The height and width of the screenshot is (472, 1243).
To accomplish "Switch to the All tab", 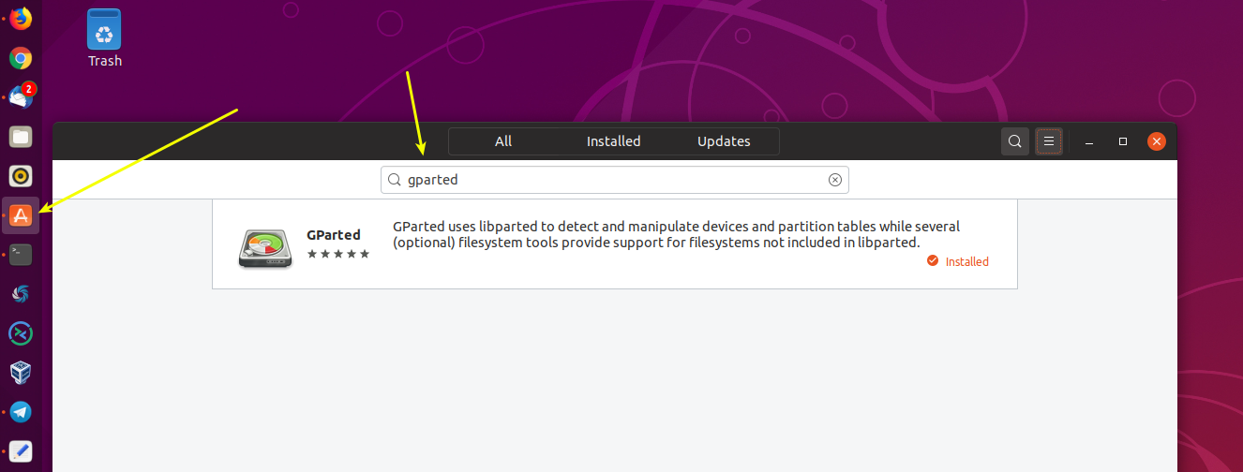I will click(x=503, y=141).
